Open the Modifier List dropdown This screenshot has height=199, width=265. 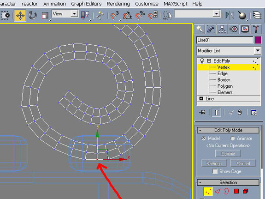(229, 51)
